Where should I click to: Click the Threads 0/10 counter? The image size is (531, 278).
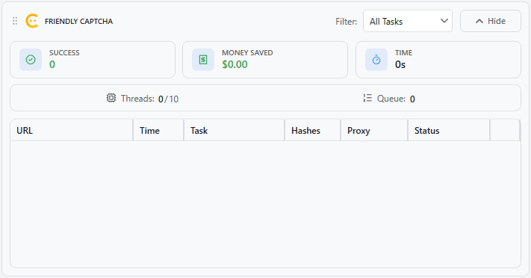(168, 99)
